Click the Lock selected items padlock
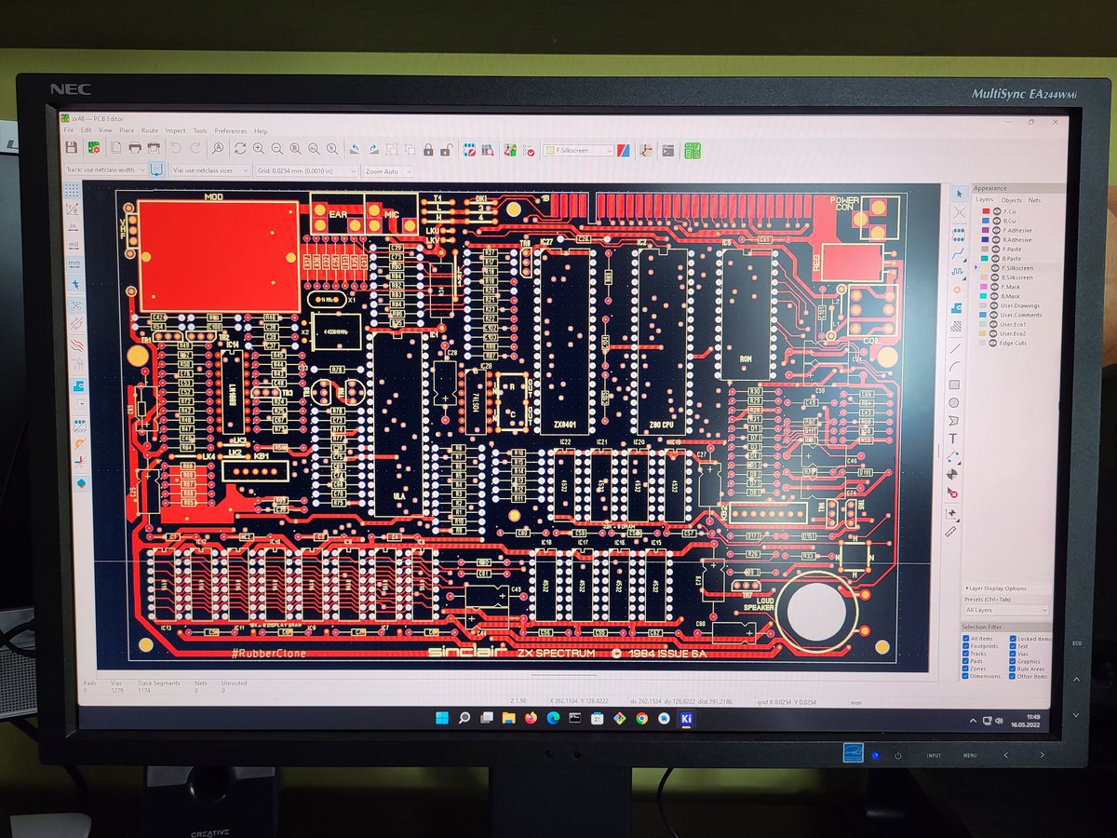Viewport: 1117px width, 838px height. click(428, 150)
